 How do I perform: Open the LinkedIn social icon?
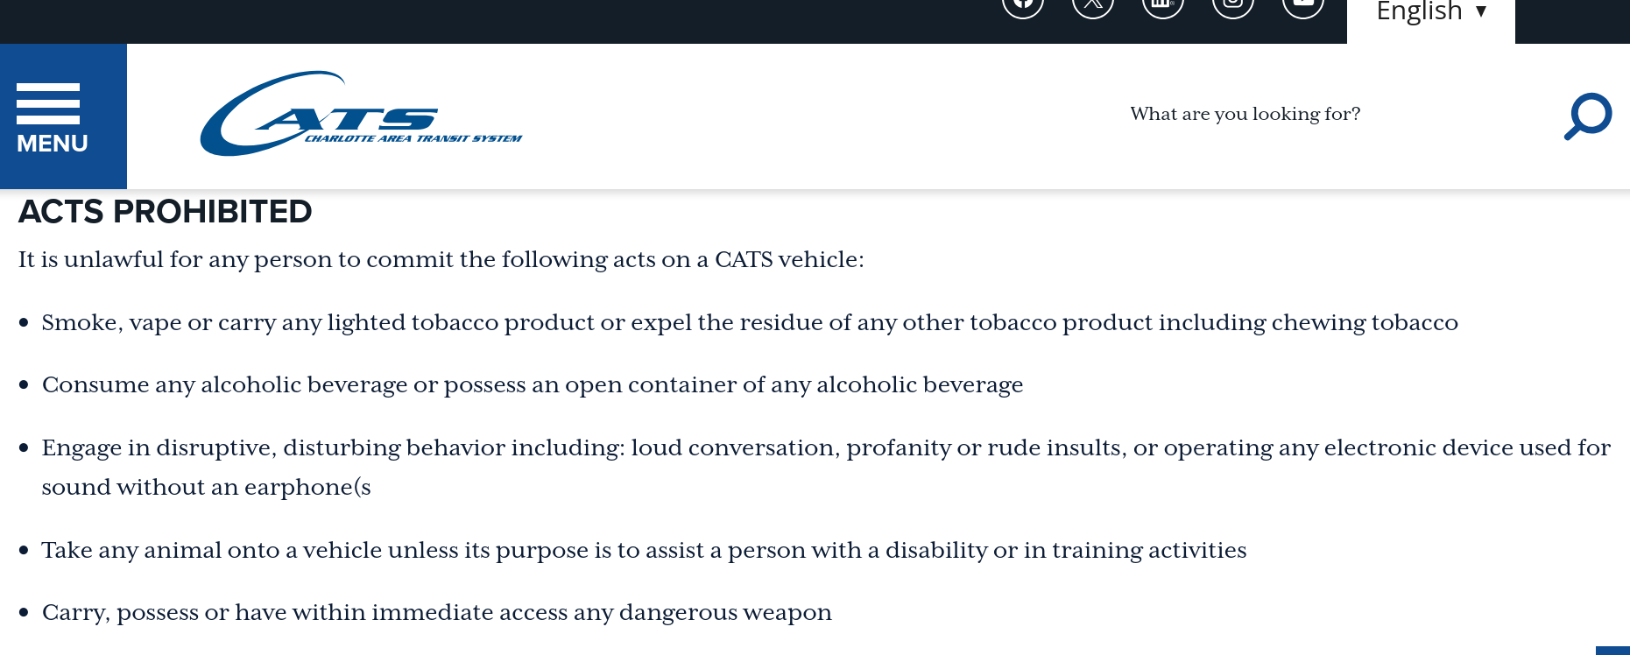pos(1163,5)
